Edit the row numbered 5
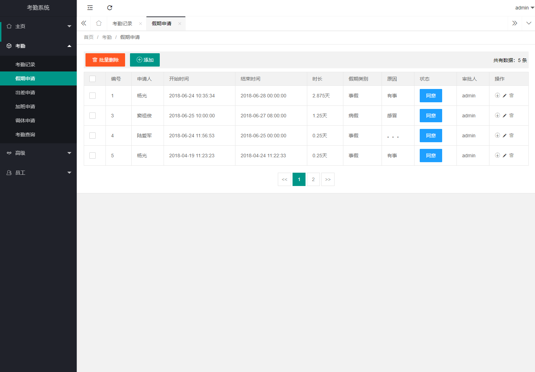 [x=505, y=156]
